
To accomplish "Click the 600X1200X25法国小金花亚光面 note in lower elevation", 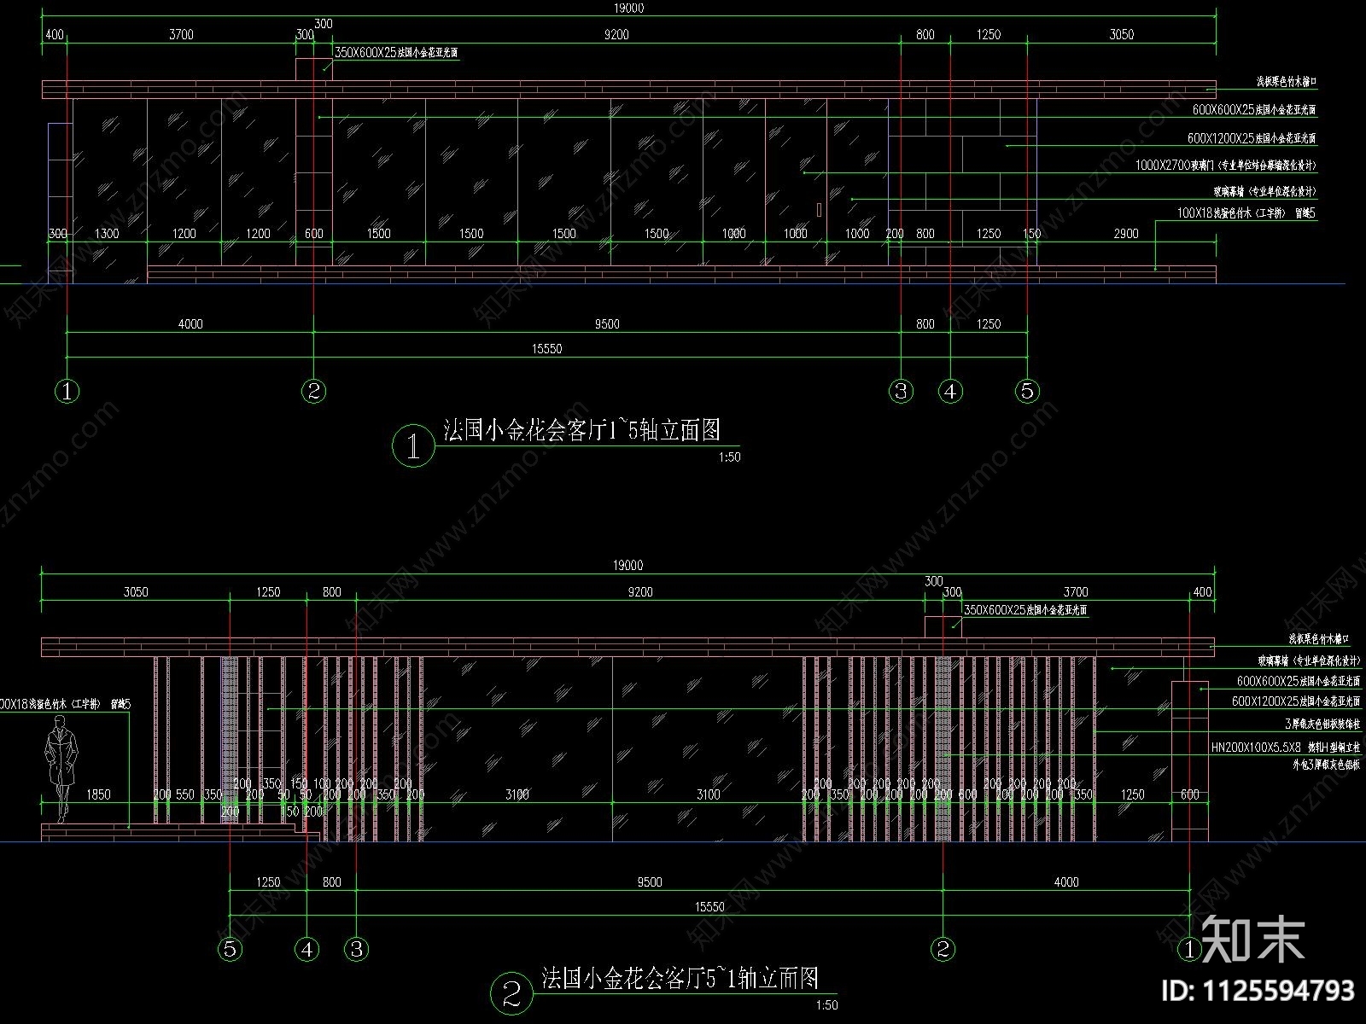I will (1297, 702).
